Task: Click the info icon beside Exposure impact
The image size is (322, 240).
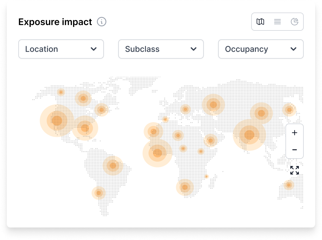Action: (102, 22)
